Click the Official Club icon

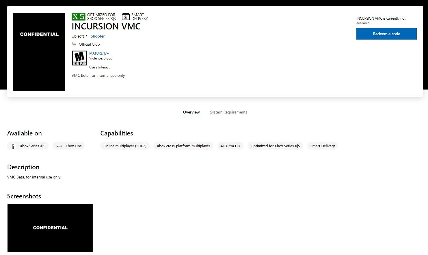tap(74, 44)
